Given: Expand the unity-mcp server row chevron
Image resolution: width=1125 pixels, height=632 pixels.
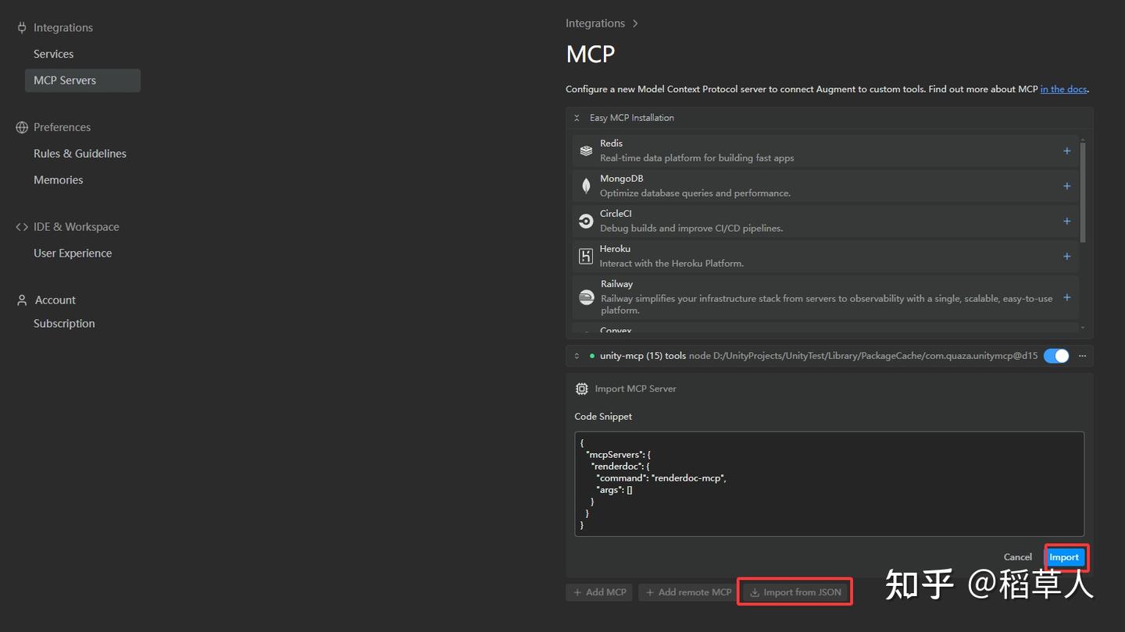Looking at the screenshot, I should tap(577, 356).
